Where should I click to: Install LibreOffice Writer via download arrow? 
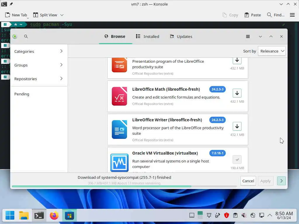click(x=237, y=126)
